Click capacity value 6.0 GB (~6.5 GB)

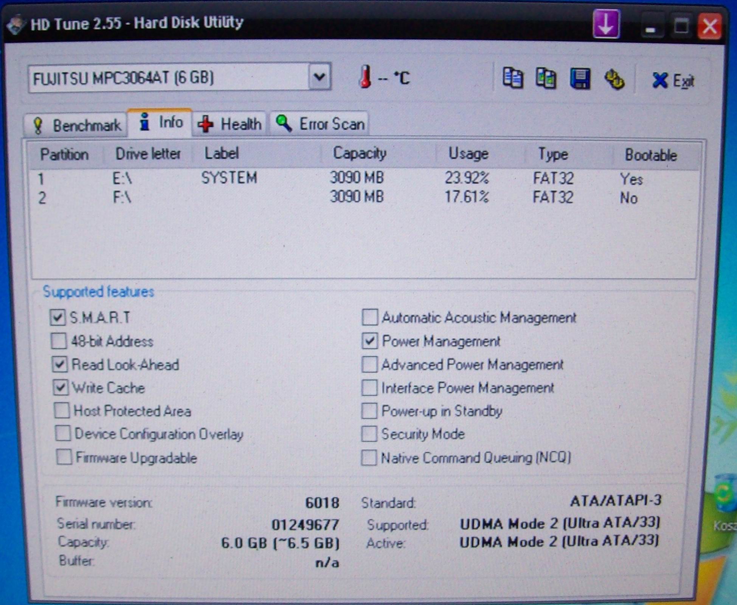pos(280,543)
